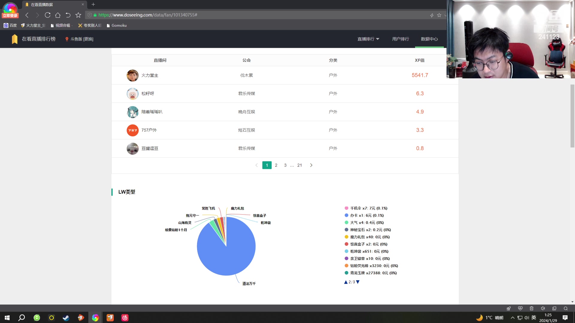Viewport: 575px width, 323px height.
Task: Expand the 直播排行 dropdown menu
Action: 368,39
